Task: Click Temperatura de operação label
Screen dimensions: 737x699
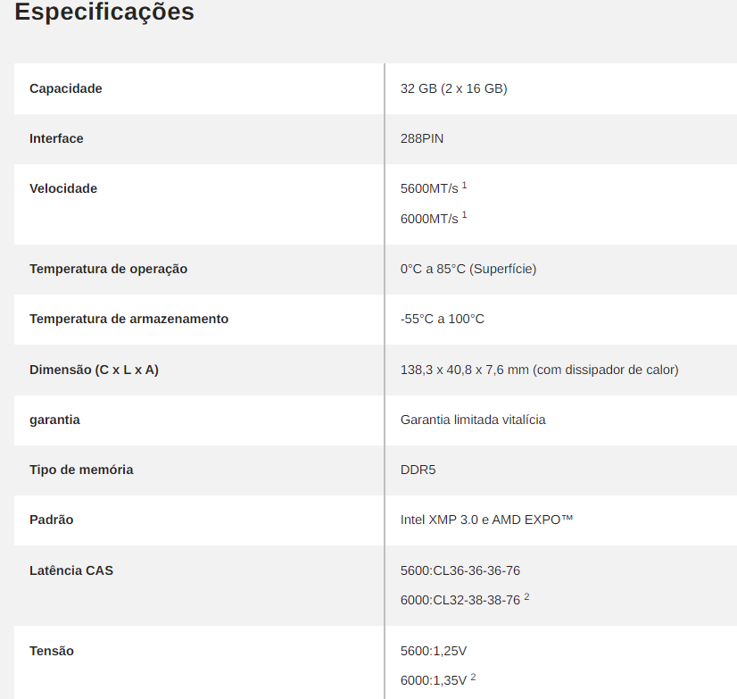Action: [x=109, y=269]
